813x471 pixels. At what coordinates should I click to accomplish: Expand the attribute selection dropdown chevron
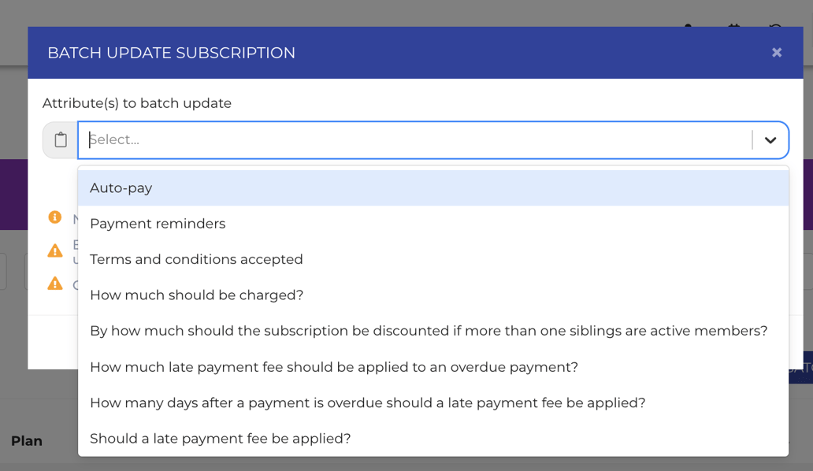(x=770, y=139)
